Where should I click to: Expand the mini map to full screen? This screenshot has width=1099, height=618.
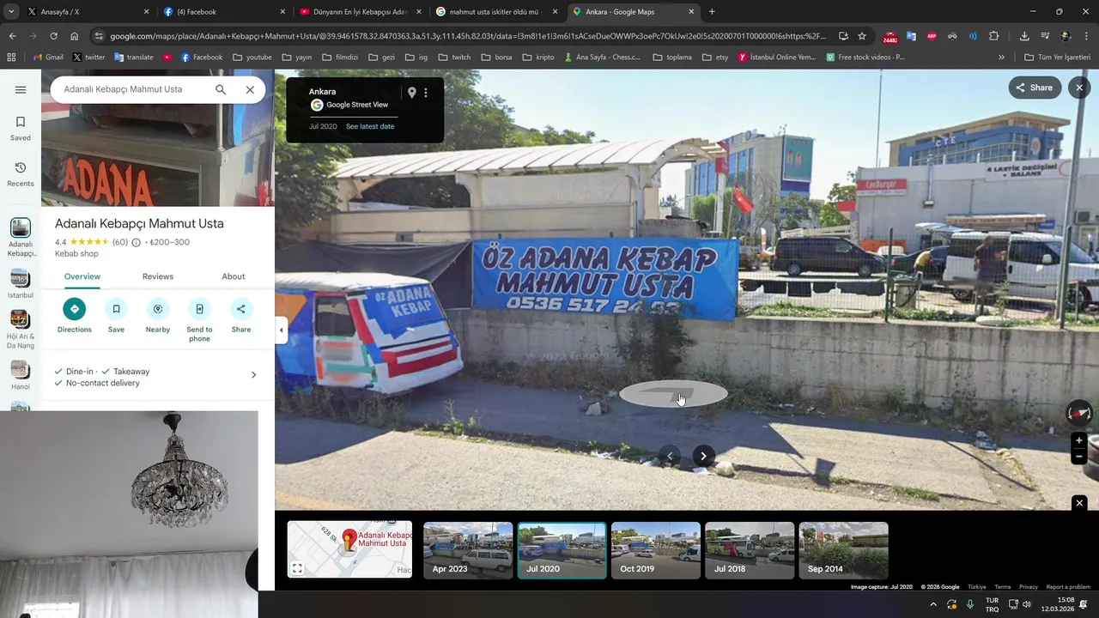pos(297,568)
